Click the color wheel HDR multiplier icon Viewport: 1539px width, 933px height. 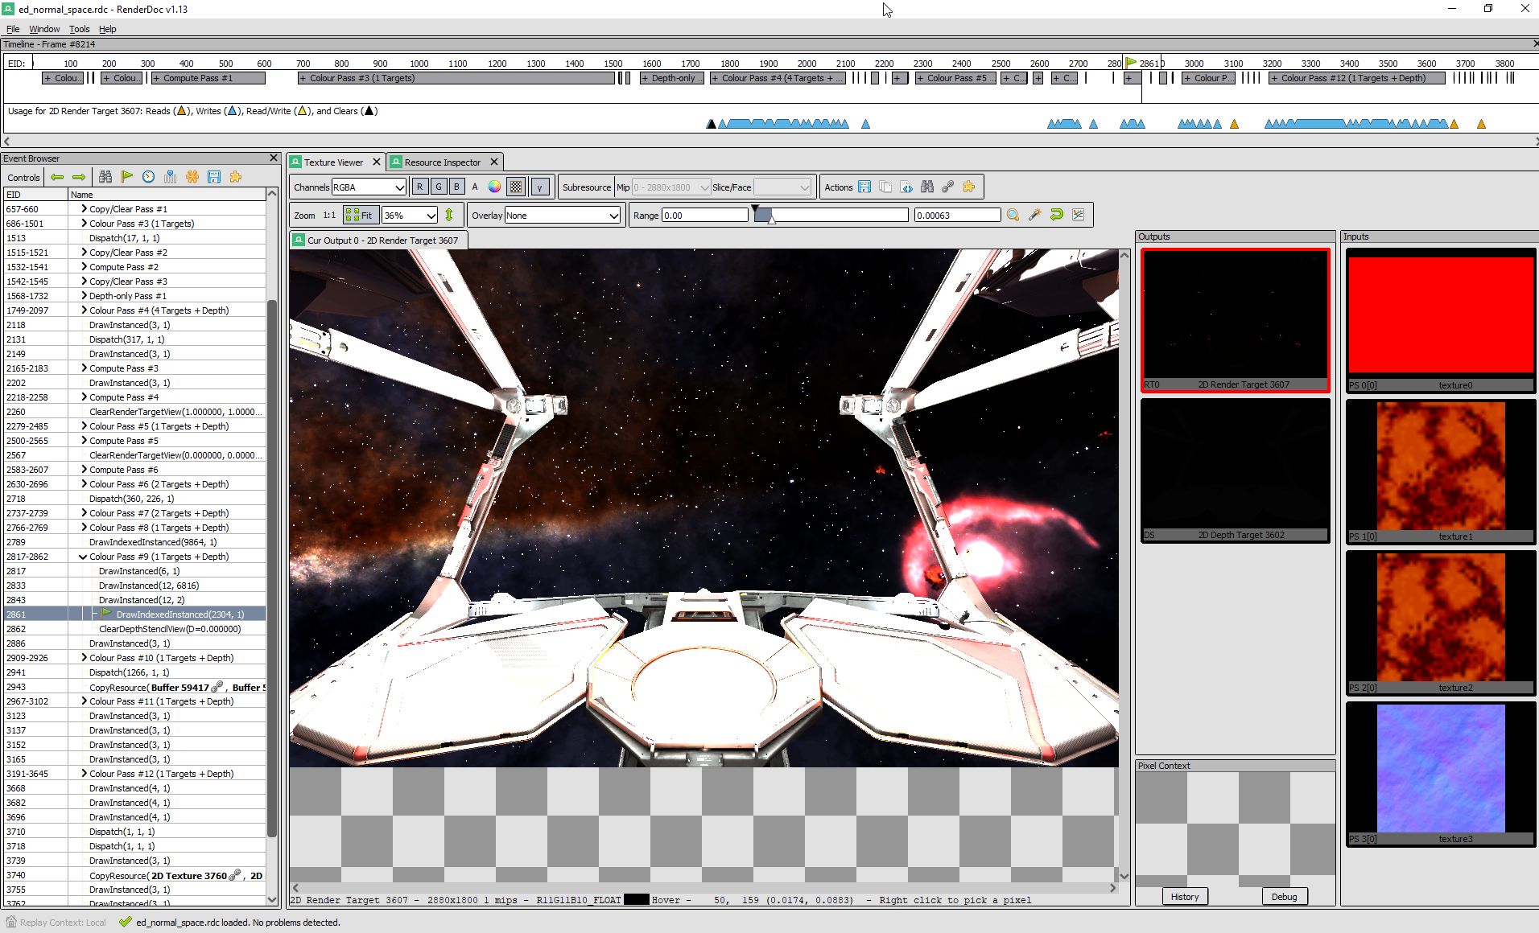[x=494, y=187]
